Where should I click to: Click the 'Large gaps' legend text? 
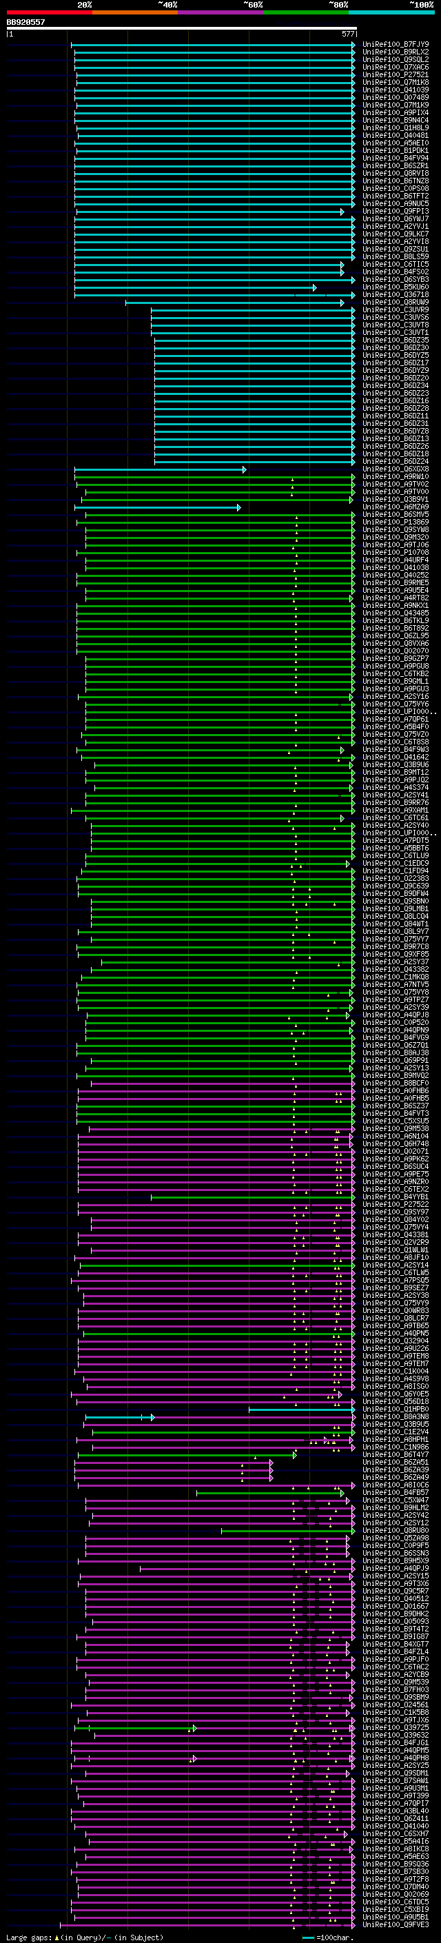(29, 1937)
